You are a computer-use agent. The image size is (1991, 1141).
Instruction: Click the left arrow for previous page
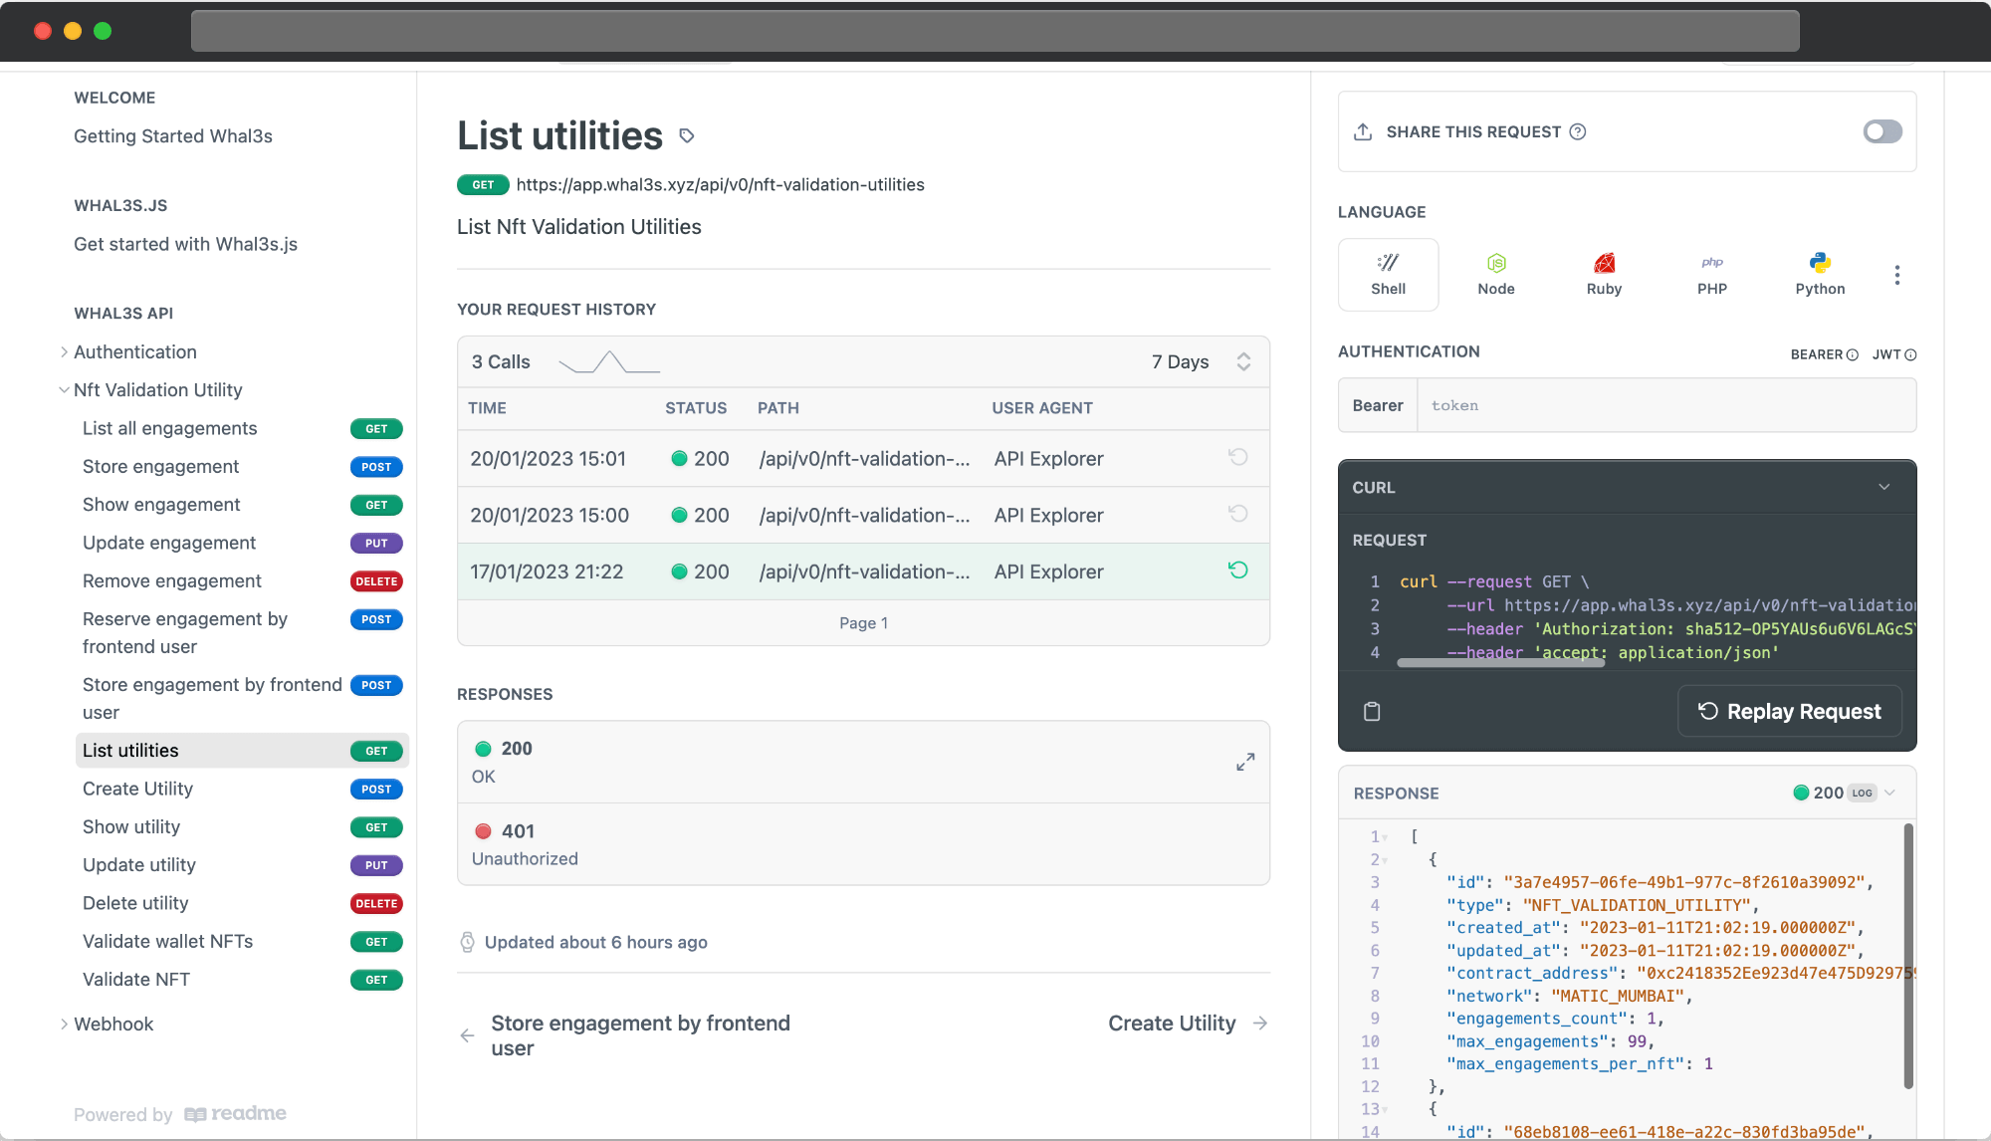[x=467, y=1035]
